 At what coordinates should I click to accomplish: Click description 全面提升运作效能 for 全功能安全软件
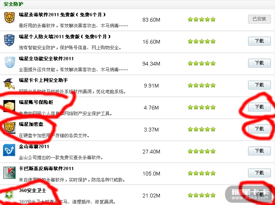click(x=73, y=70)
